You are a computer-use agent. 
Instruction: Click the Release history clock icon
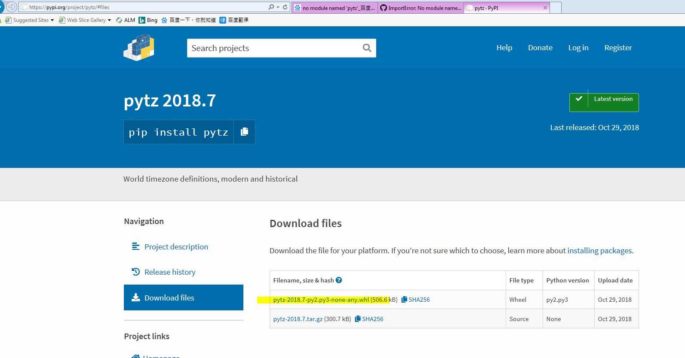pos(136,272)
